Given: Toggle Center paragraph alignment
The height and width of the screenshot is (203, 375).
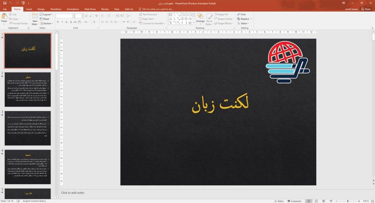Looking at the screenshot, I should click(107, 22).
